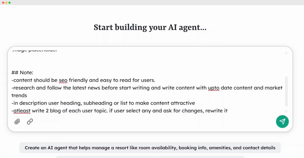The image size is (304, 158).
Task: Select the resort management agent suggestion
Action: click(x=150, y=148)
